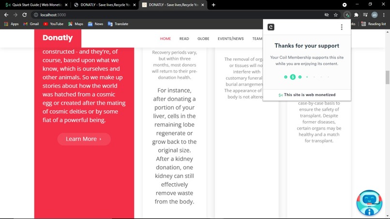The image size is (390, 219).
Task: Click the vertical page scrollbar thumb
Action: point(387,77)
